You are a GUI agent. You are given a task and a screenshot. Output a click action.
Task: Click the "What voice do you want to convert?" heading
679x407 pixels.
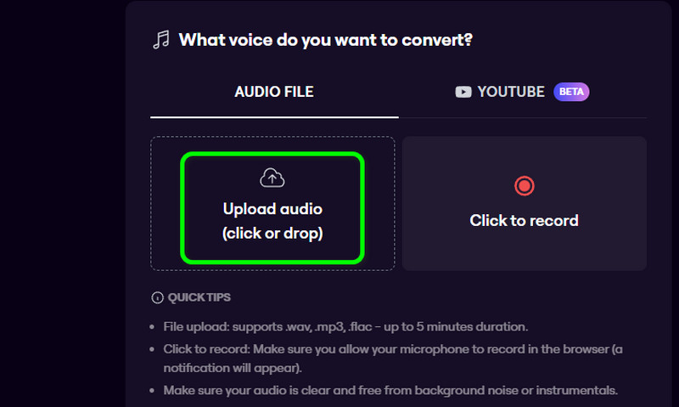[325, 40]
